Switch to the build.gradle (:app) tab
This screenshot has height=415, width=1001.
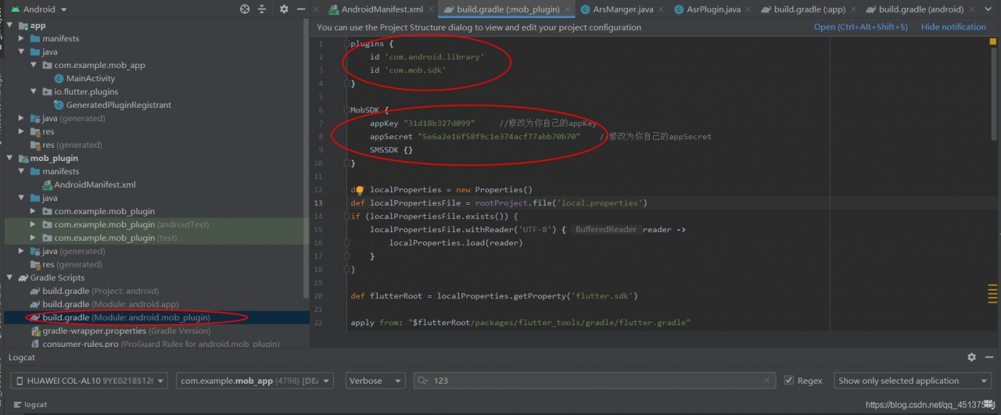tap(809, 9)
